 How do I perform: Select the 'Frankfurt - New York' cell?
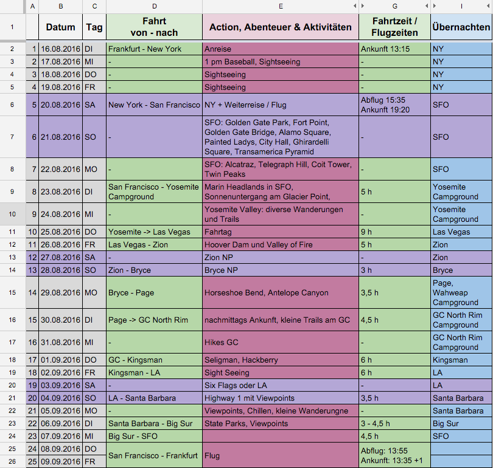point(155,49)
